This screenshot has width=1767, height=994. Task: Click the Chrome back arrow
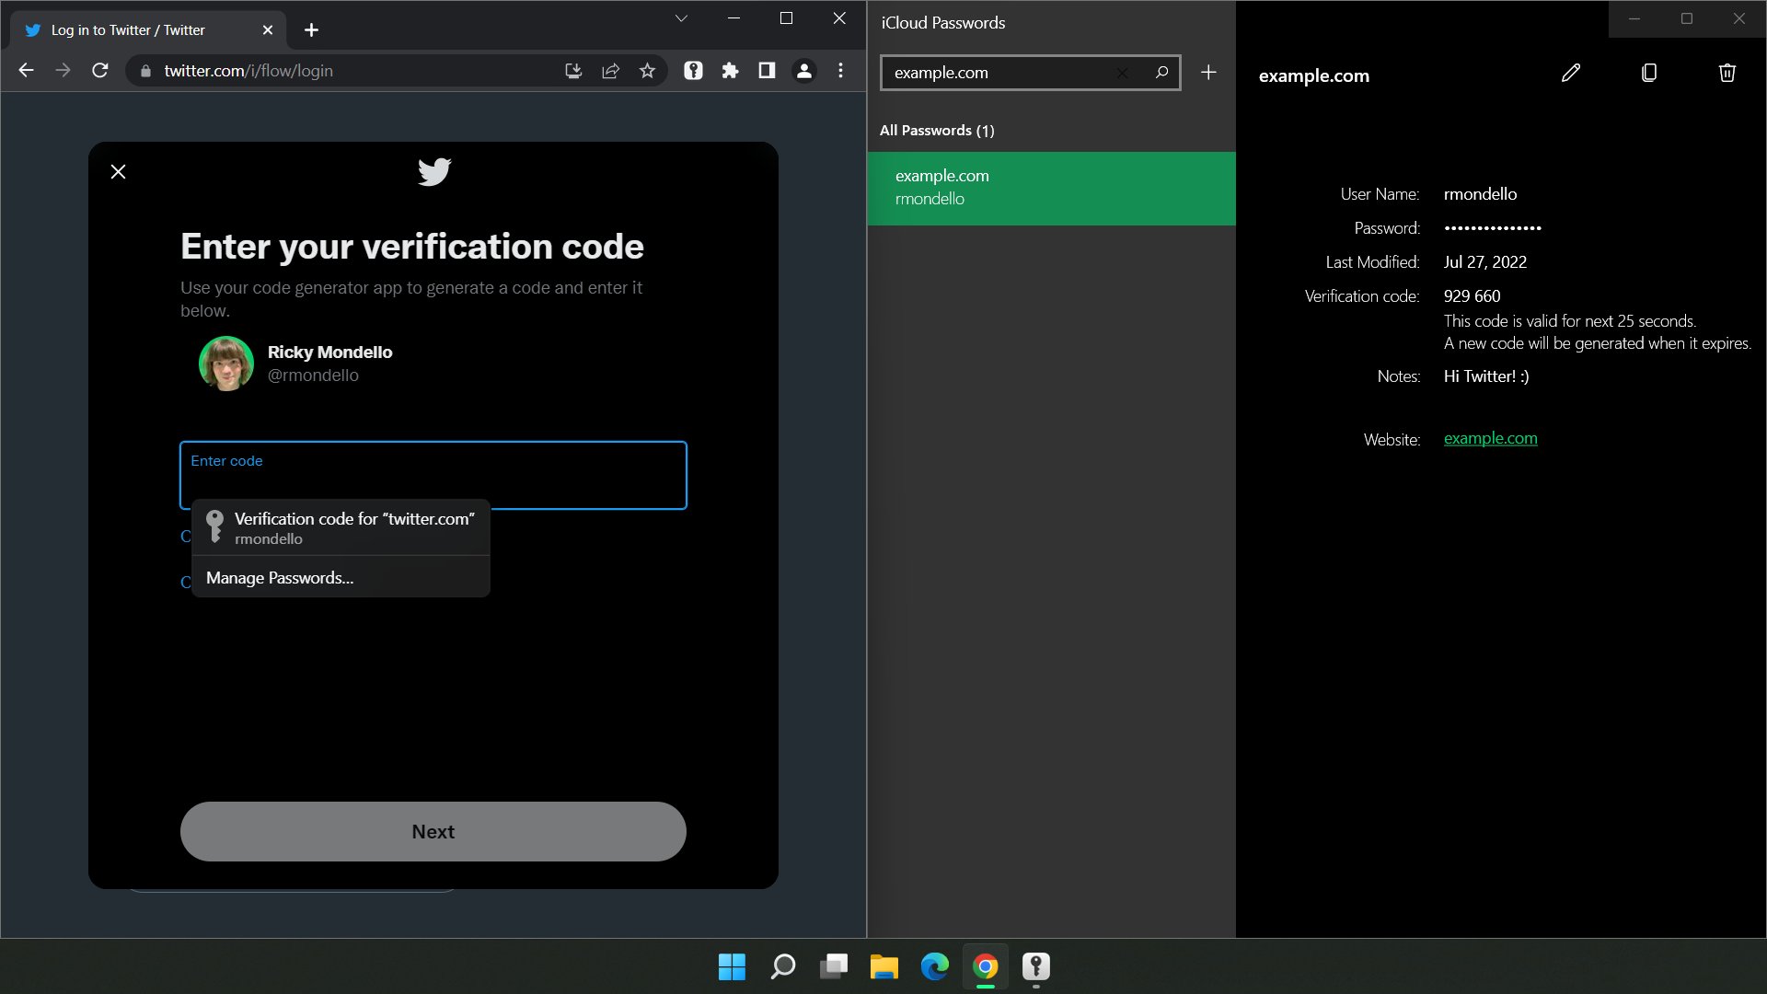point(26,71)
